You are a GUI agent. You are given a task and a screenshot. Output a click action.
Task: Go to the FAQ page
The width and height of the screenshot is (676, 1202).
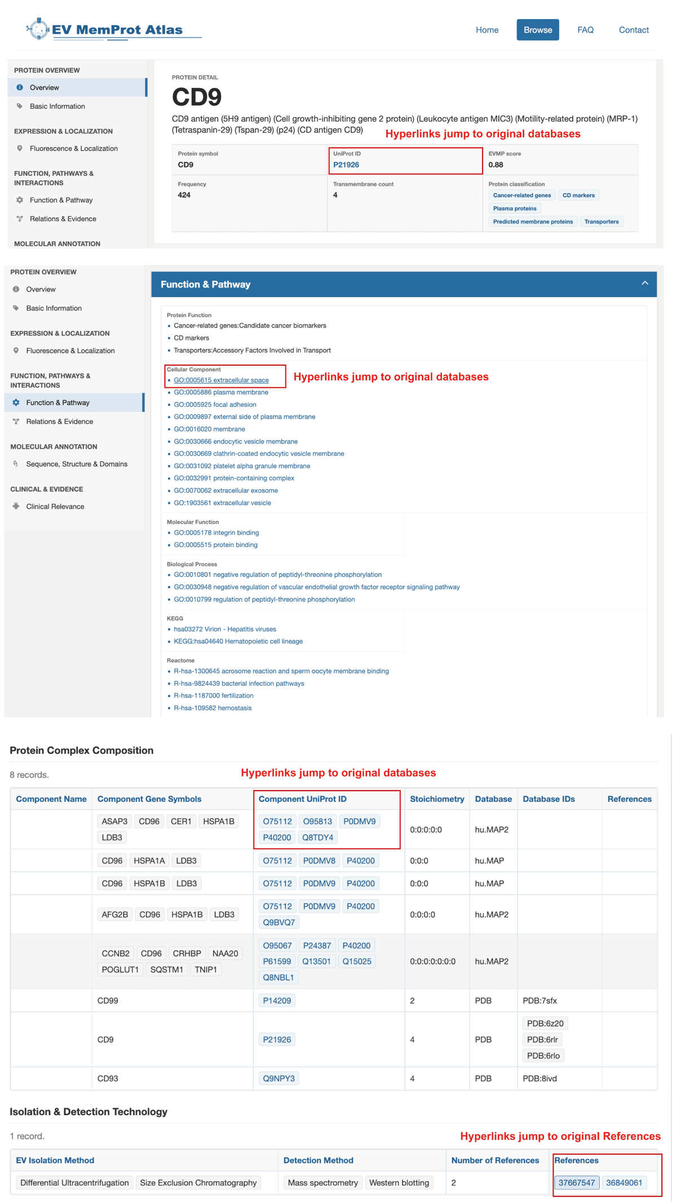(585, 30)
